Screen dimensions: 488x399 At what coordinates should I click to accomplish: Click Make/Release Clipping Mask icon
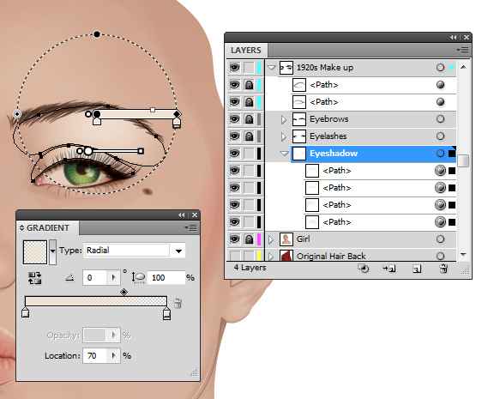point(363,269)
